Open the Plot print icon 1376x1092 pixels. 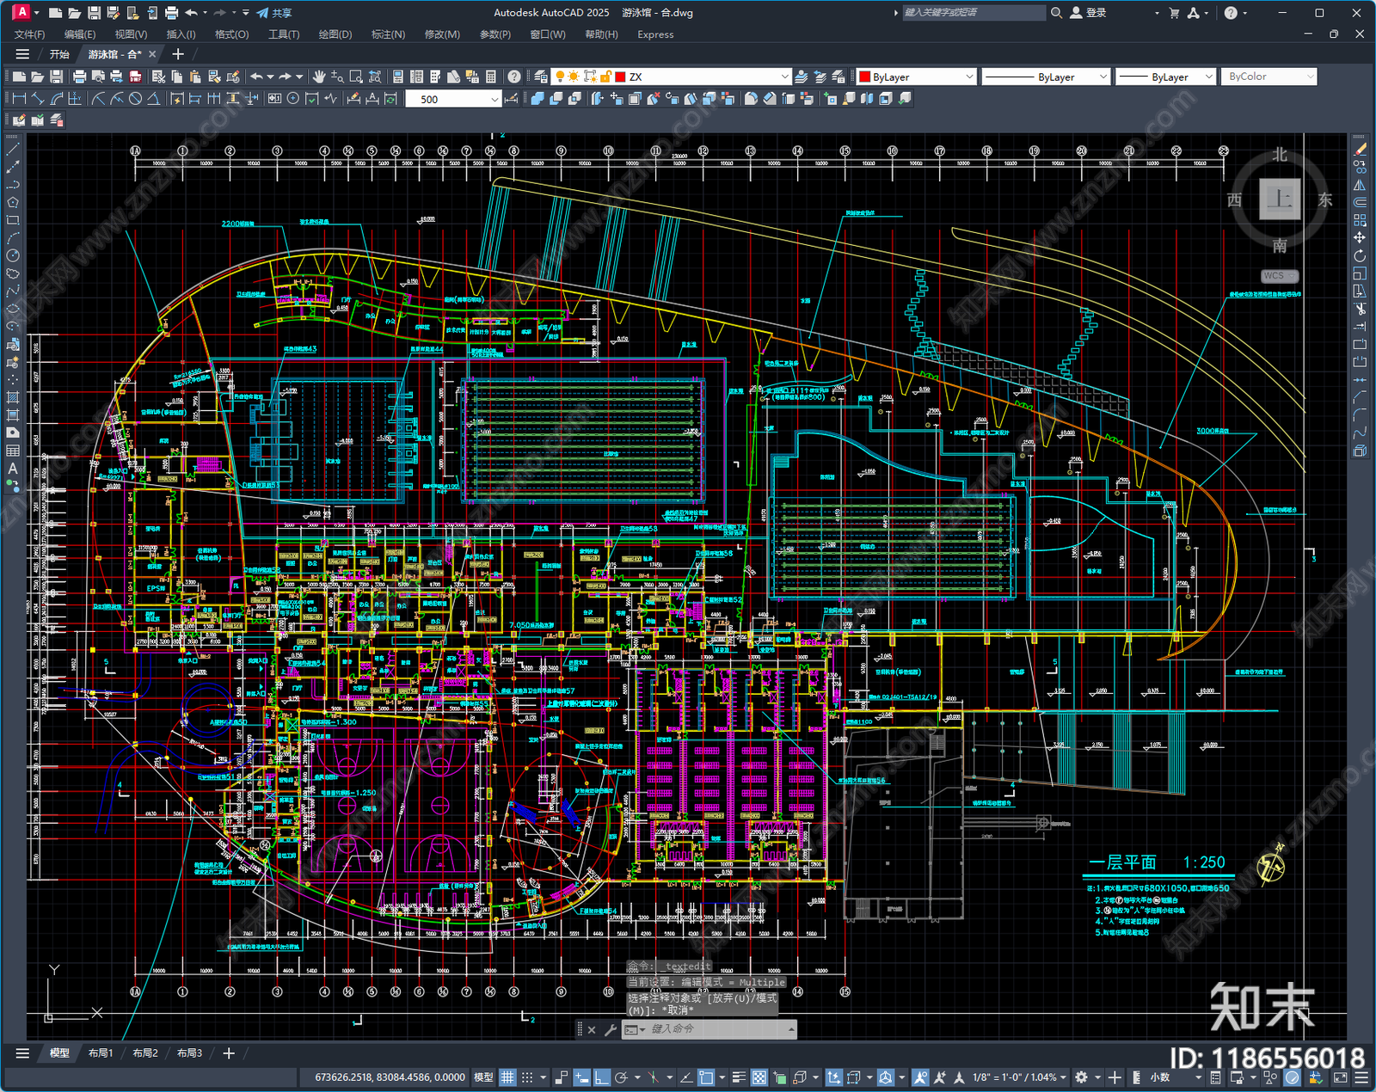point(79,77)
